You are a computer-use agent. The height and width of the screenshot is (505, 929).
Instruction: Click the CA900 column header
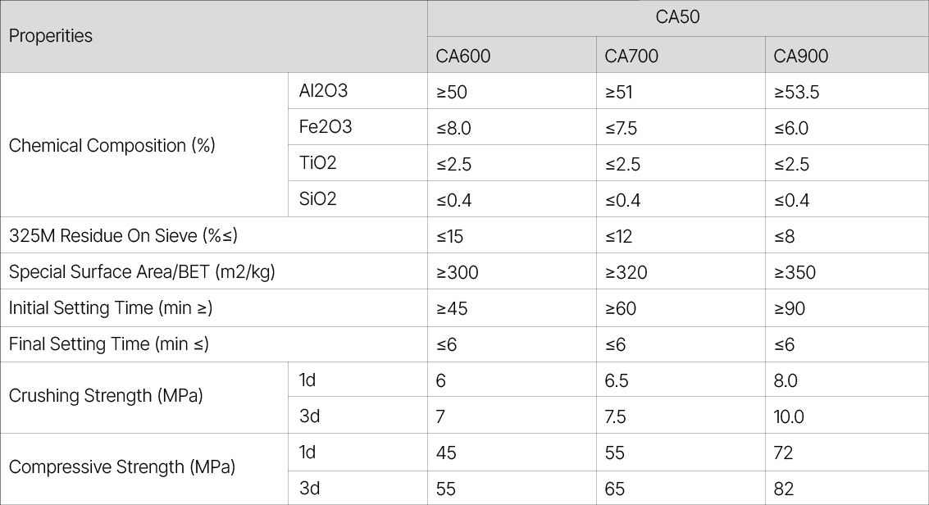(x=801, y=56)
